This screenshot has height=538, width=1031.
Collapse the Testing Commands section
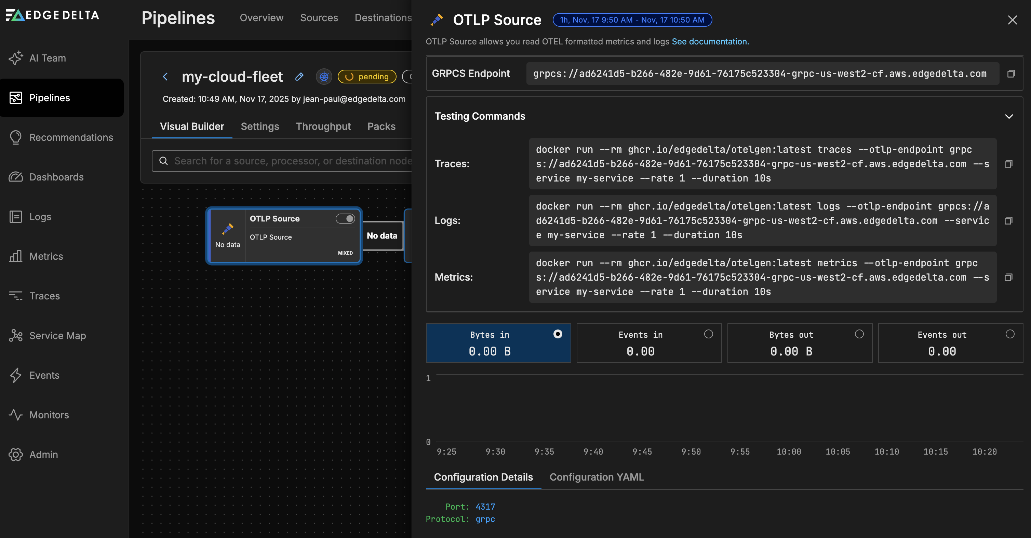point(1008,117)
